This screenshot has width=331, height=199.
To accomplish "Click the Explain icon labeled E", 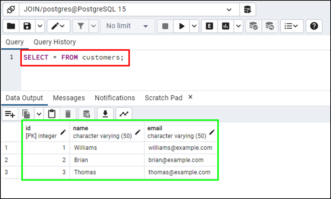I will pos(209,26).
